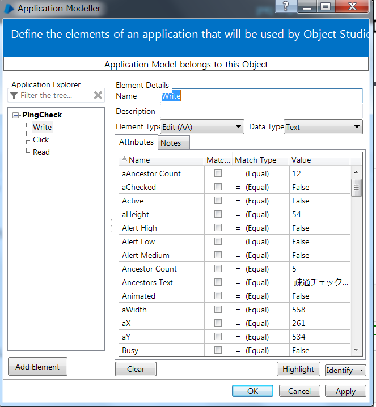Switch to the Attributes tab
This screenshot has width=376, height=407.
[136, 142]
